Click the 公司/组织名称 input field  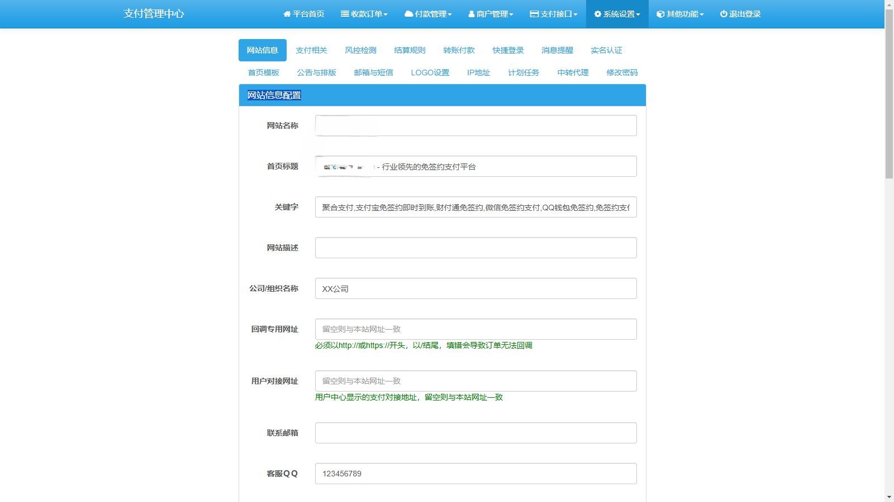coord(476,288)
